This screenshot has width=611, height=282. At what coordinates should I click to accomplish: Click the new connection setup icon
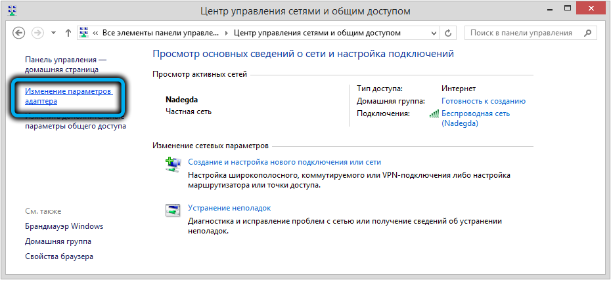coord(172,165)
